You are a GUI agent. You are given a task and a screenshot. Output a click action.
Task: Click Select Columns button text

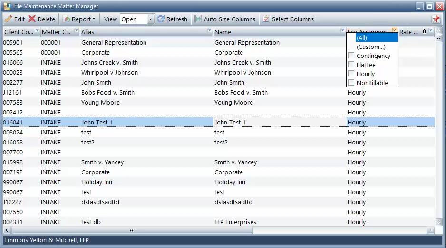(x=293, y=19)
